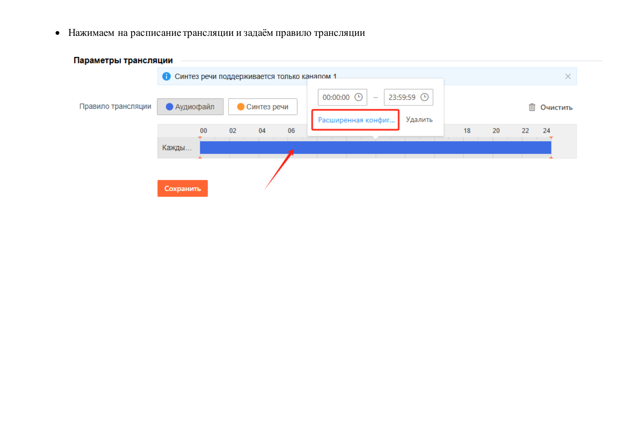The width and height of the screenshot is (618, 436).
Task: Click the orange Сохранить button
Action: (183, 188)
